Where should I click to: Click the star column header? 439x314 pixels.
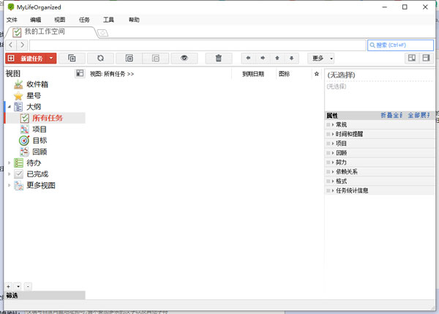(317, 74)
